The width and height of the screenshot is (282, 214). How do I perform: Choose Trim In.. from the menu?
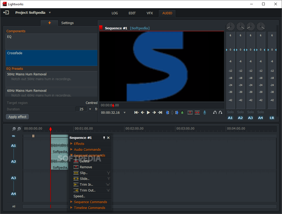[x=90, y=185]
